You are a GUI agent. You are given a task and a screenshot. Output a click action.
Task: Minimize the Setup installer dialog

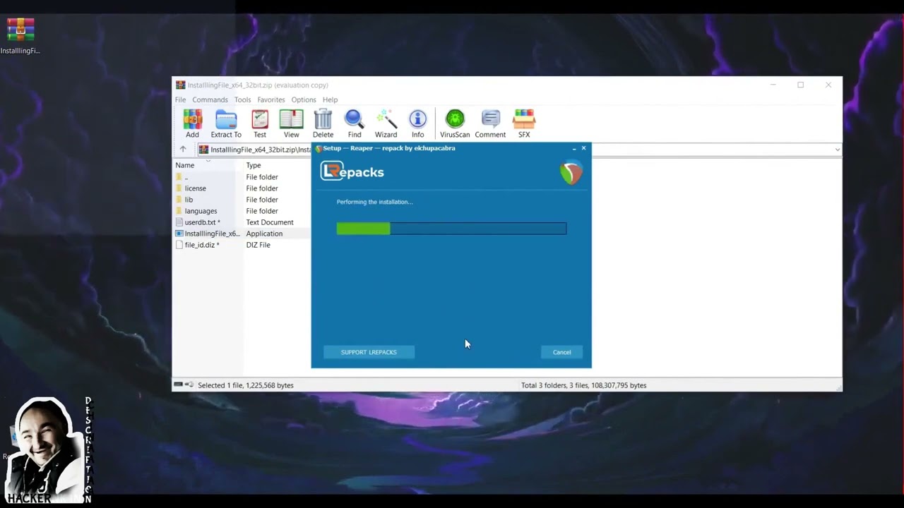pos(573,148)
